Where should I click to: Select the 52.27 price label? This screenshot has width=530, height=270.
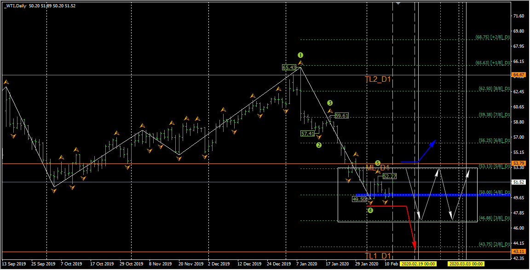389,176
